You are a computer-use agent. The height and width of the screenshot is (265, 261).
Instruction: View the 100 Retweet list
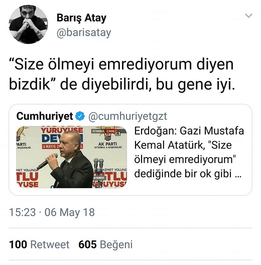click(39, 244)
